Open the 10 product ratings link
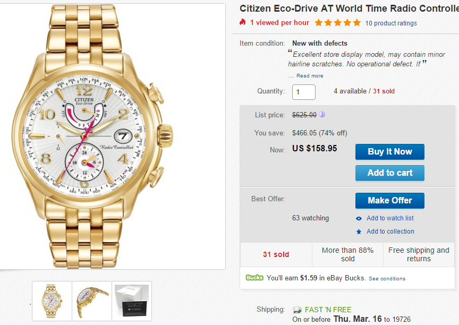The height and width of the screenshot is (325, 459). [391, 23]
